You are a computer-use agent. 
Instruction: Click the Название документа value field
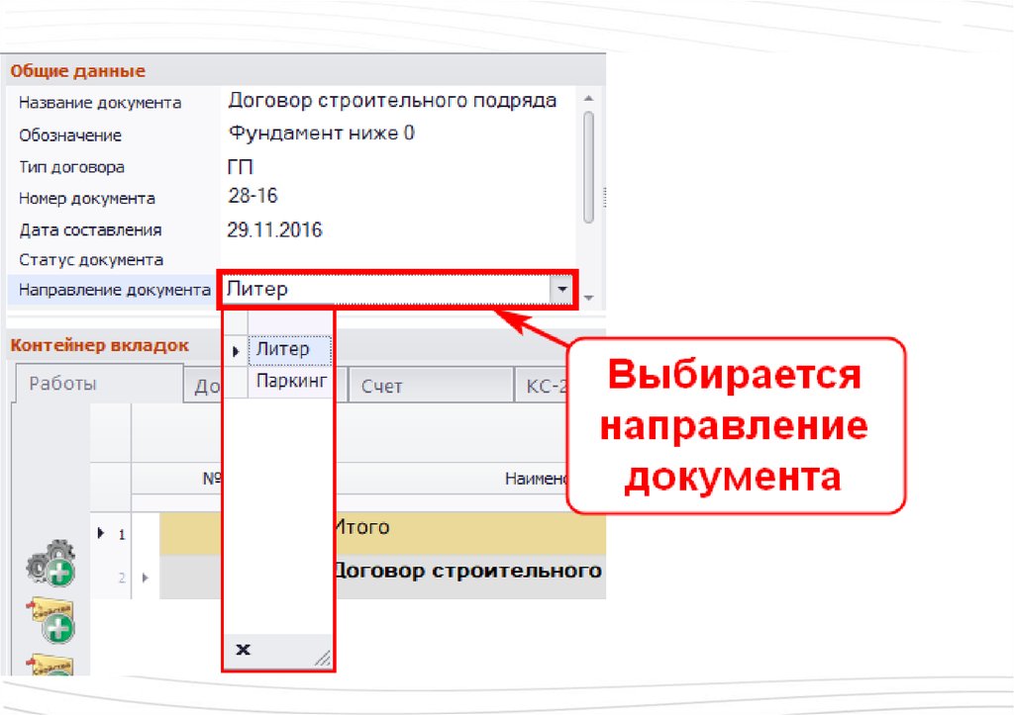[398, 102]
